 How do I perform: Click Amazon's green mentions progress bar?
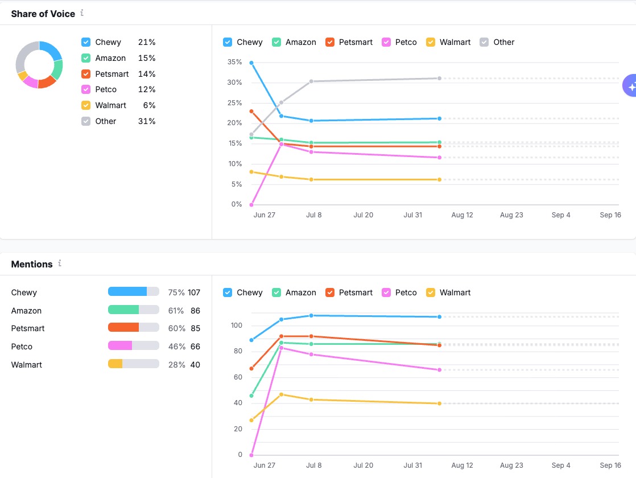pyautogui.click(x=134, y=310)
